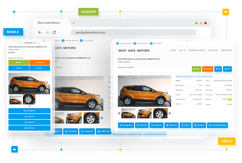Click Test Drive button in mobile view
This screenshot has height=163, width=242.
[29, 116]
